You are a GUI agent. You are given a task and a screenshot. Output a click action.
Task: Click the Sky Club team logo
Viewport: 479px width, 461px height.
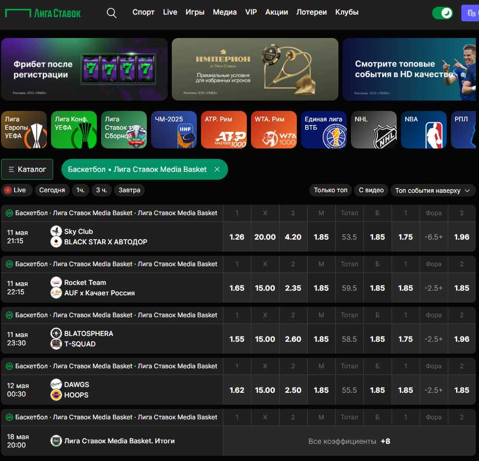pos(56,231)
